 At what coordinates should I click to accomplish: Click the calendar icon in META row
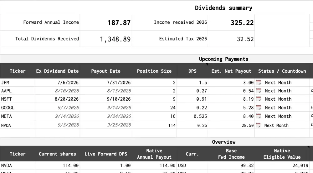259,116
